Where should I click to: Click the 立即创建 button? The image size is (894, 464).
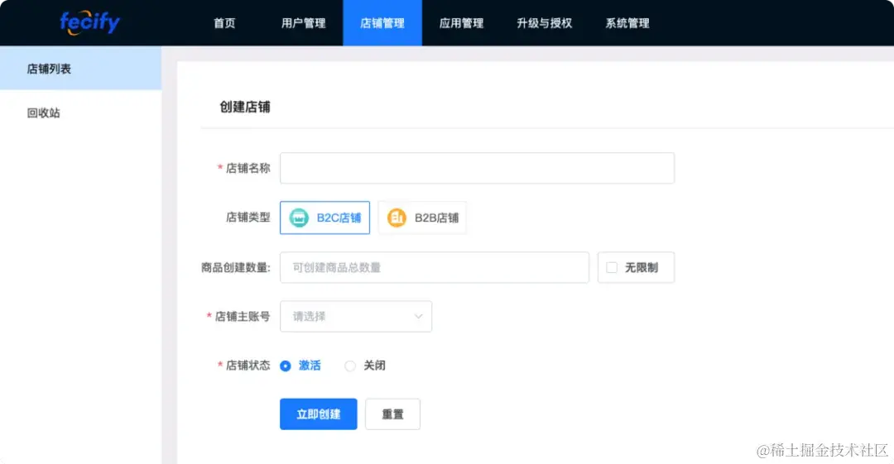318,414
